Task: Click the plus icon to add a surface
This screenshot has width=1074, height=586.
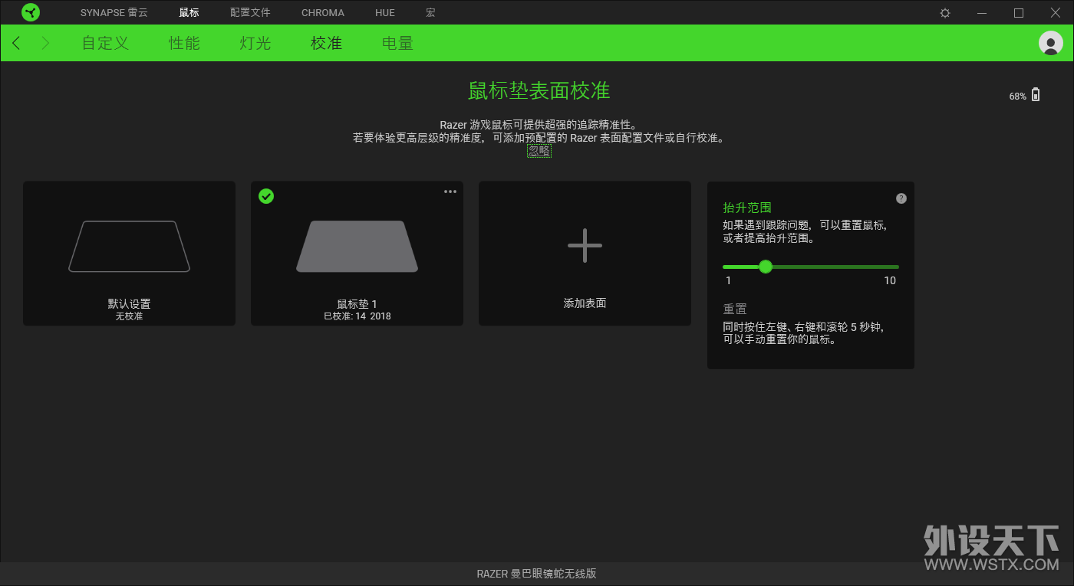Action: pos(585,246)
